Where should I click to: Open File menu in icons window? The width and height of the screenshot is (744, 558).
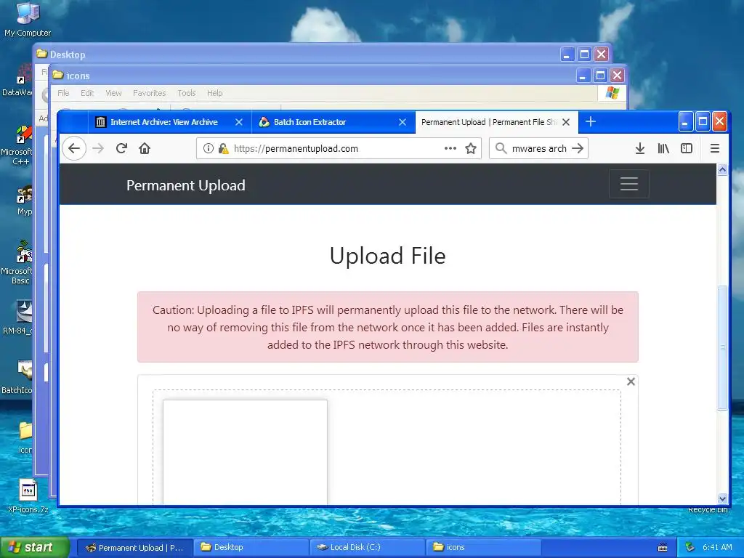tap(64, 93)
